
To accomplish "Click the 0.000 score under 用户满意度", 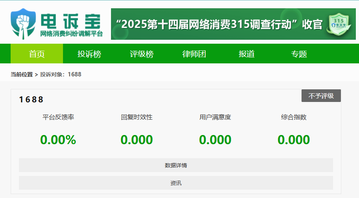I will [x=215, y=140].
